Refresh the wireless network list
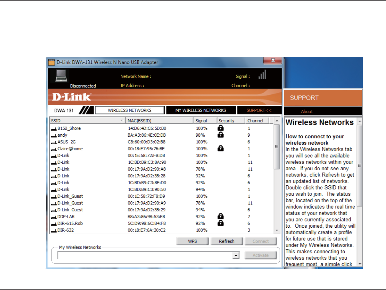386x290 pixels. click(227, 241)
